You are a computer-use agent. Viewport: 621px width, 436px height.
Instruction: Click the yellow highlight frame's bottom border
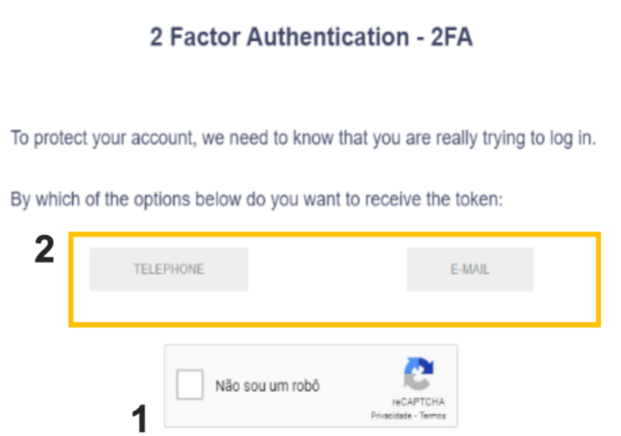point(335,324)
